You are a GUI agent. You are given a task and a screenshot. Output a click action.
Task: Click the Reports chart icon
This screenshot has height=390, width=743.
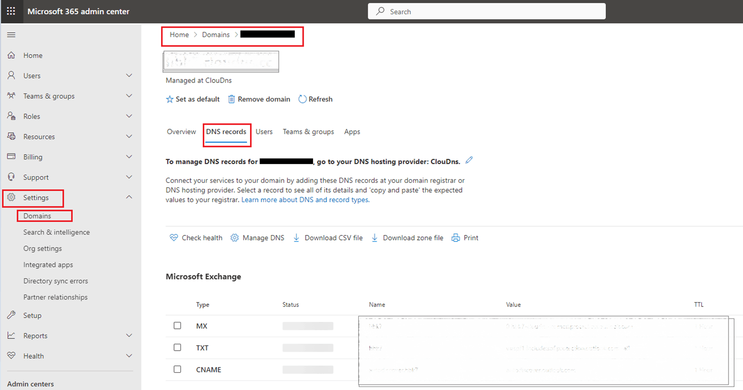11,335
